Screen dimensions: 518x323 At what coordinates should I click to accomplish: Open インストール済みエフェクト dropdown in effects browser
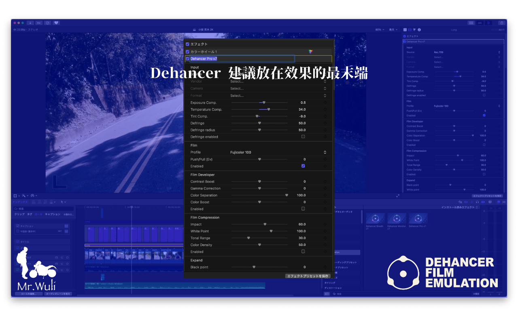click(460, 207)
